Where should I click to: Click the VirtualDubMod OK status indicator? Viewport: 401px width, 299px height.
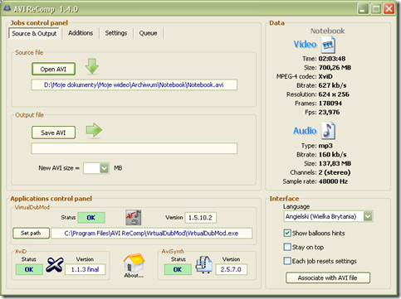tap(91, 218)
